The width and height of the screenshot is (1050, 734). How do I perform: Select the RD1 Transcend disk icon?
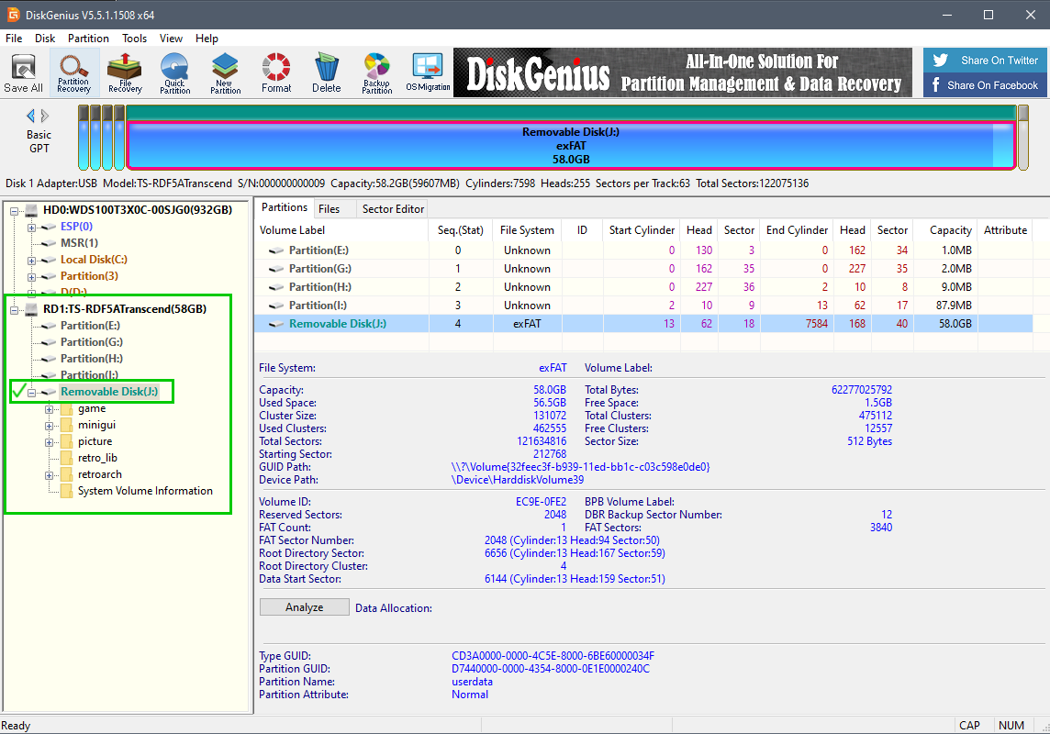(x=31, y=309)
